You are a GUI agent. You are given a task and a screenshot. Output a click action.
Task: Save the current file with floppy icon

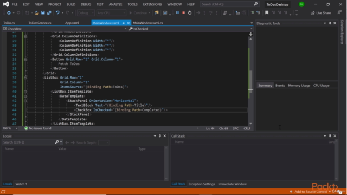pos(43,13)
